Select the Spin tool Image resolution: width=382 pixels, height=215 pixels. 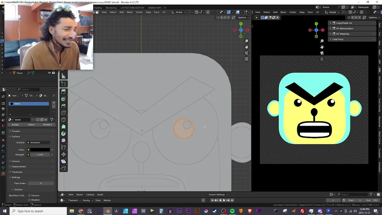click(63, 133)
